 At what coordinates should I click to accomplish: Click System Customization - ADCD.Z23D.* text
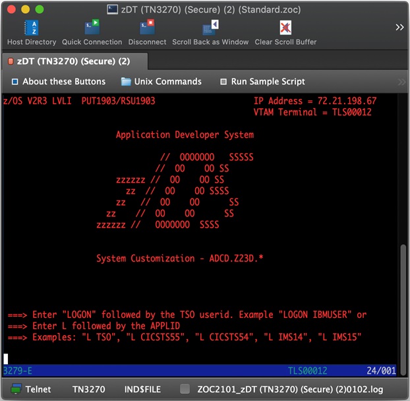click(180, 259)
